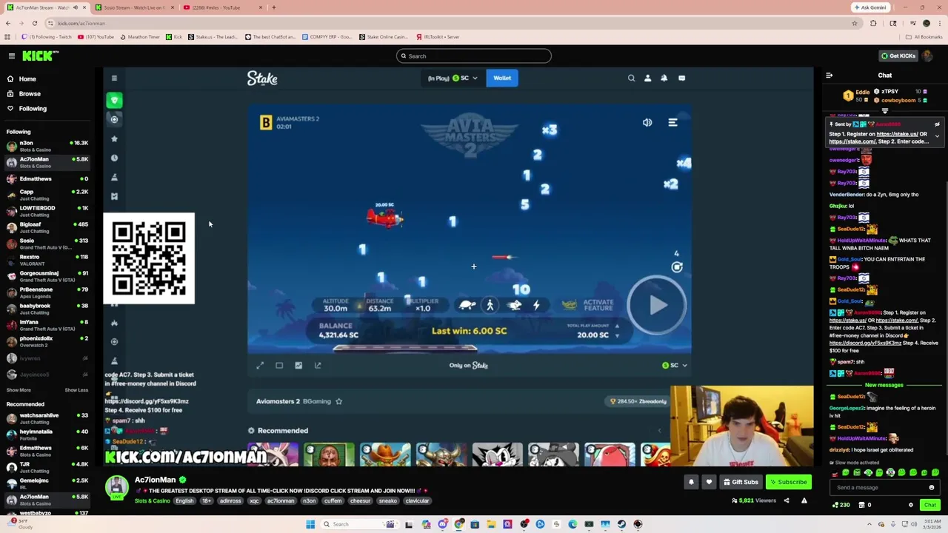Open chat settings gear icon

[x=911, y=505]
